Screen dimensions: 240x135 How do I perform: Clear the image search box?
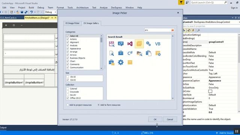coord(172,30)
